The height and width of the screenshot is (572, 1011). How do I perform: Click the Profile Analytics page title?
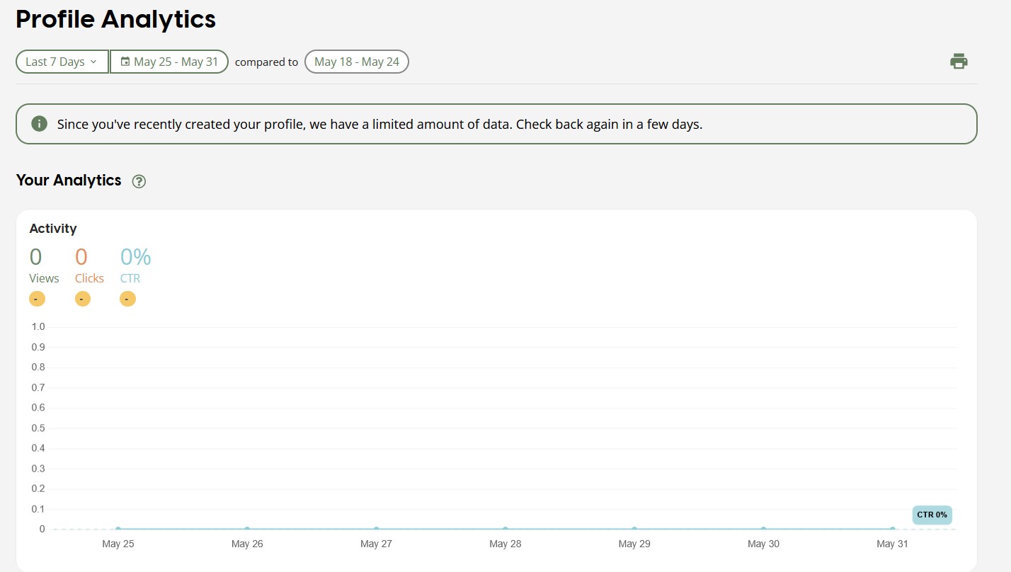pyautogui.click(x=116, y=19)
